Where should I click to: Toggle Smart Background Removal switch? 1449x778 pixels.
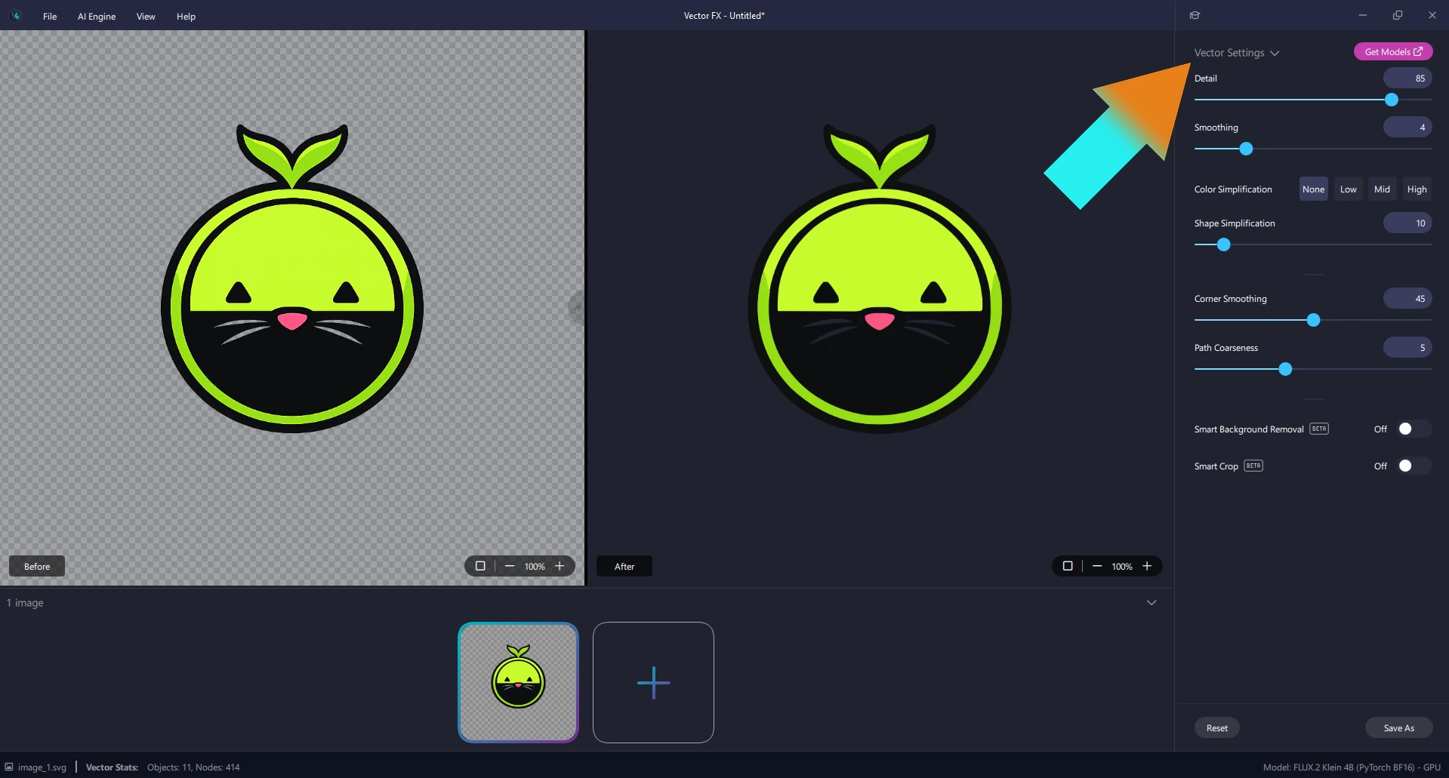1414,429
